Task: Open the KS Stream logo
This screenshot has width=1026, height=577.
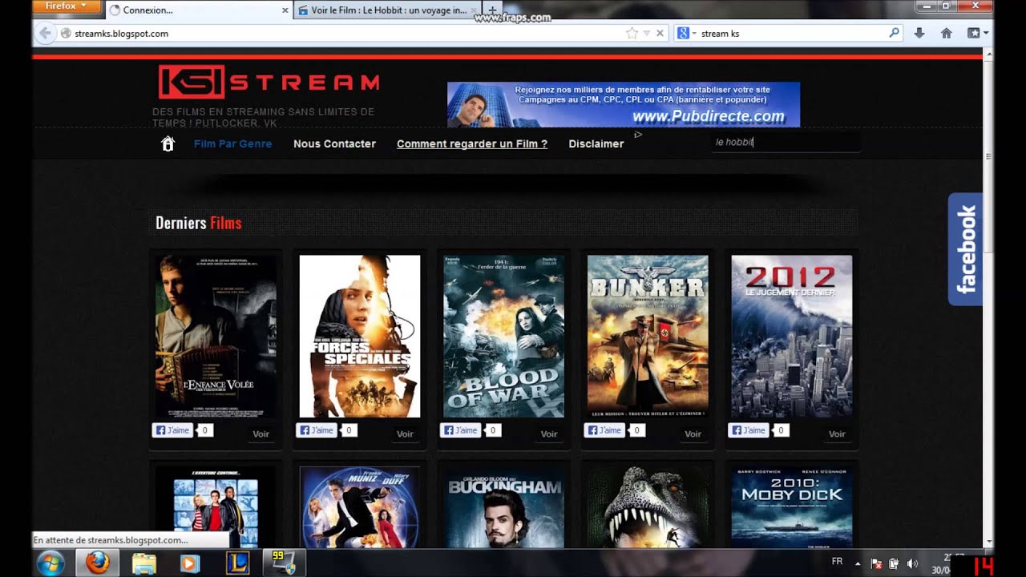Action: pyautogui.click(x=269, y=82)
